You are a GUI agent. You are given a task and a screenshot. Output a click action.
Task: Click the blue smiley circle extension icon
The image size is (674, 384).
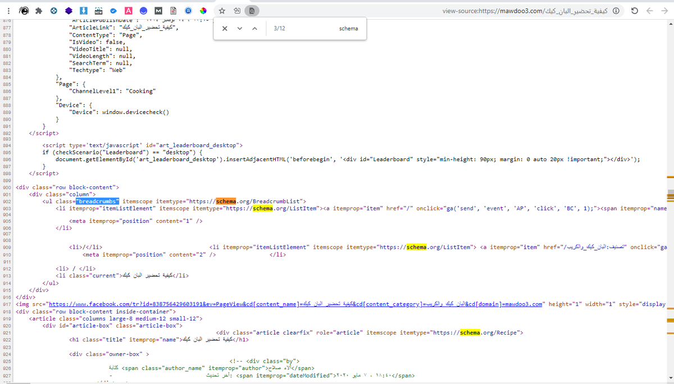tap(144, 11)
